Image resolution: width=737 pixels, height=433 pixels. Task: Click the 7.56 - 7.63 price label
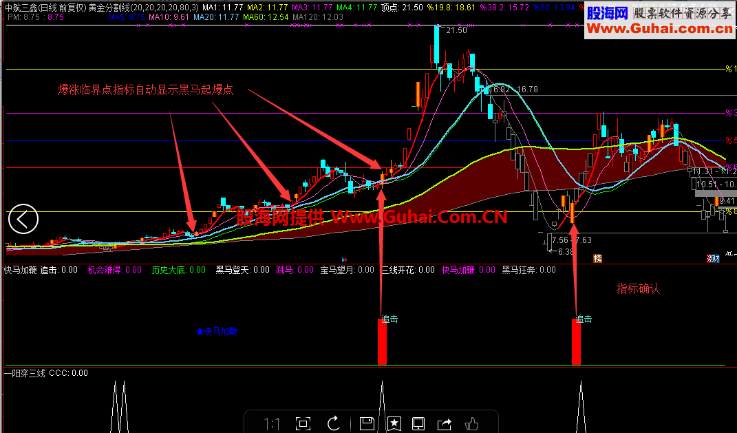572,240
